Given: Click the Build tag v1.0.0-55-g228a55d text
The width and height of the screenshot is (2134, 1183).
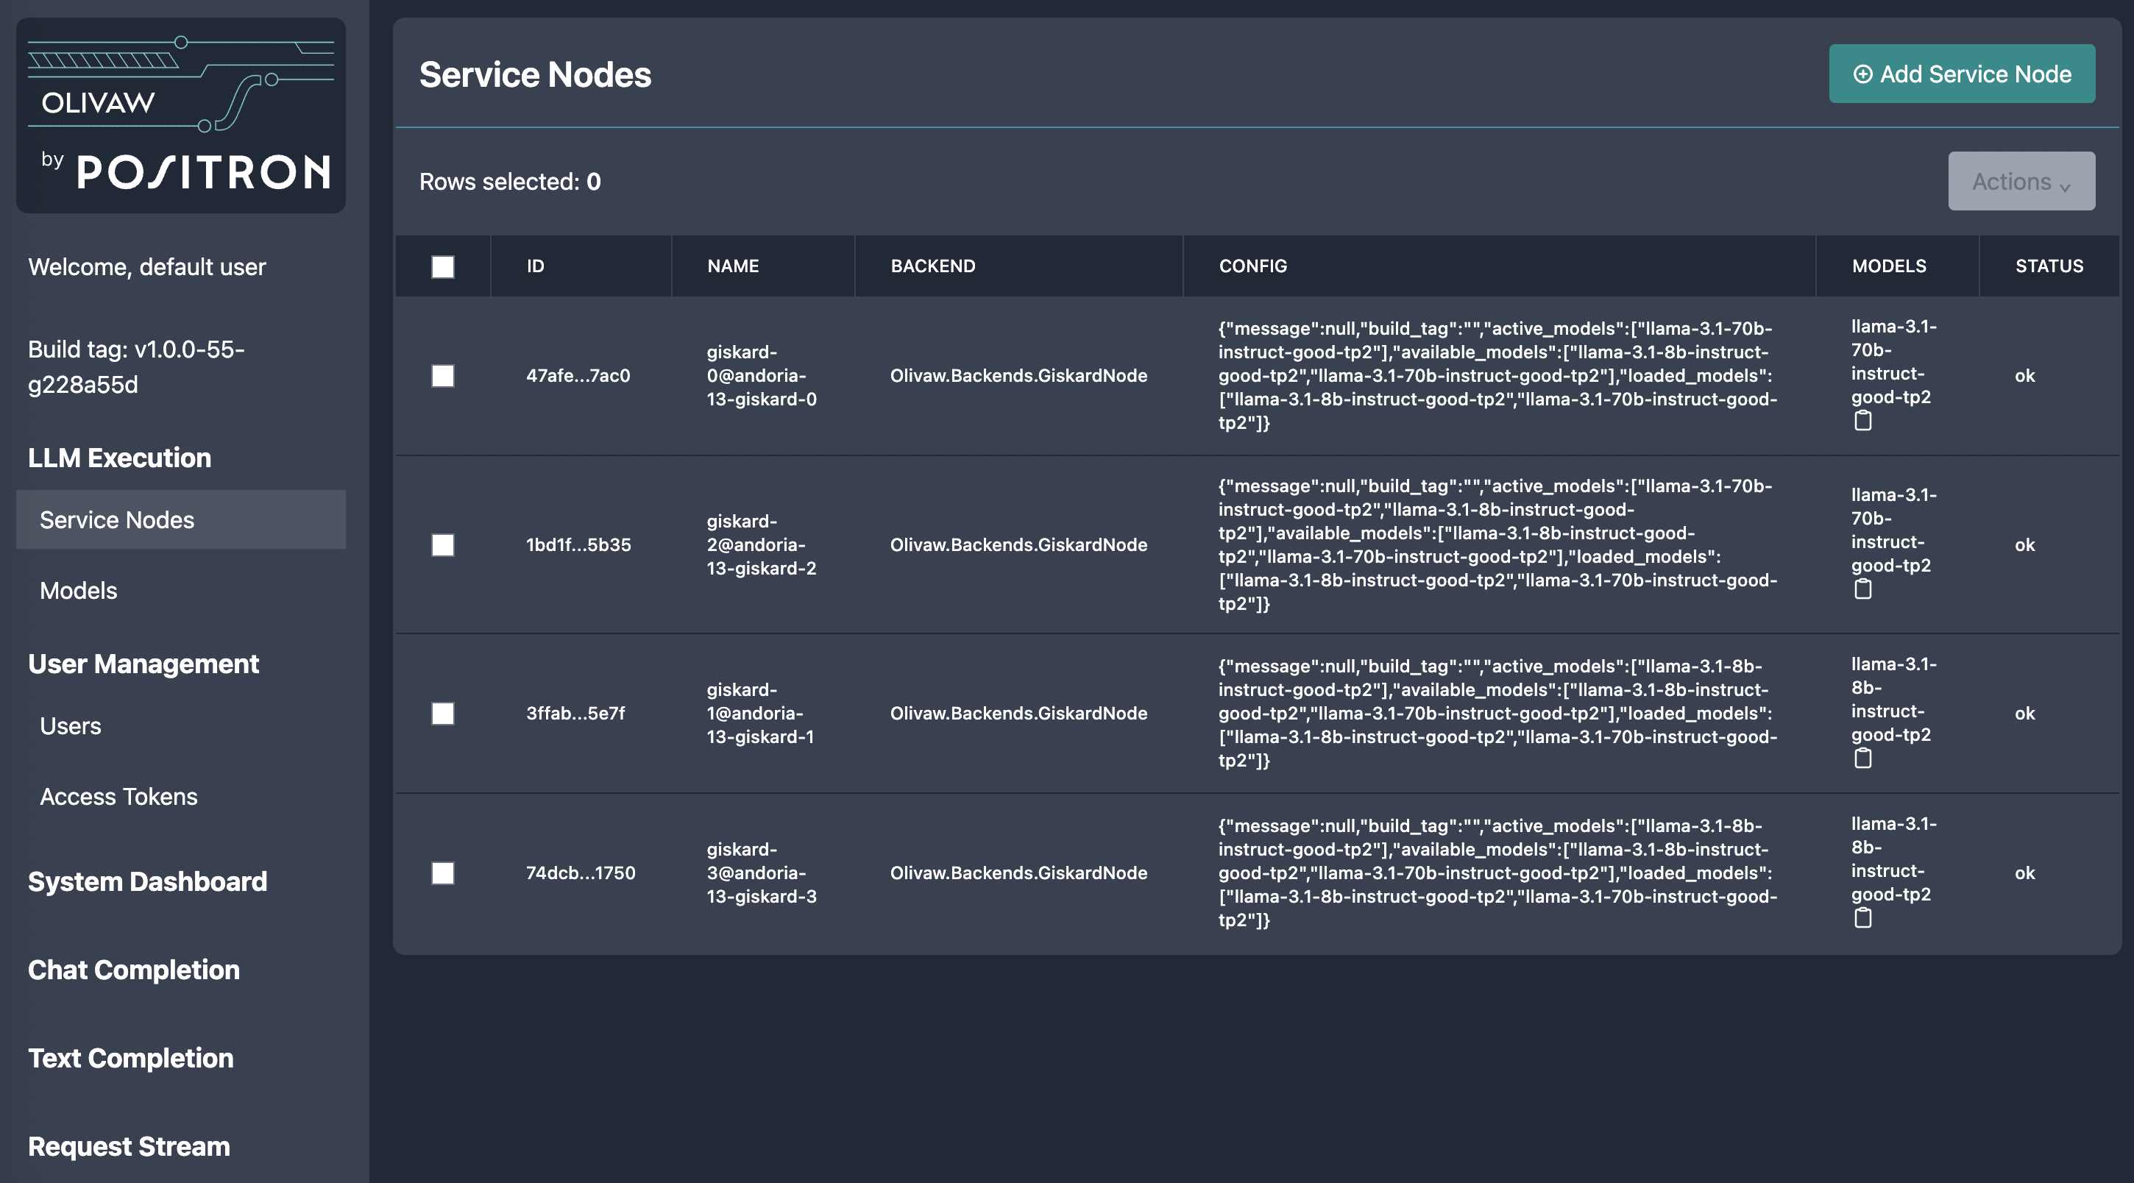Looking at the screenshot, I should coord(137,367).
